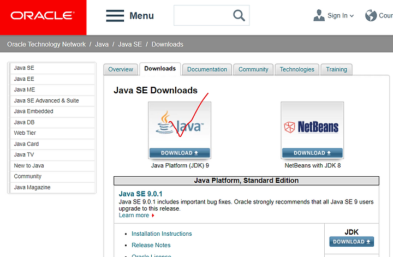Open Java Magazine in the sidebar
The width and height of the screenshot is (393, 257).
52,188
